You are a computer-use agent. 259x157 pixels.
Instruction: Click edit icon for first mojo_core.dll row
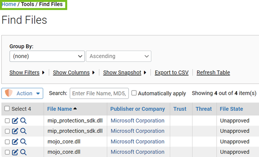click(x=15, y=142)
